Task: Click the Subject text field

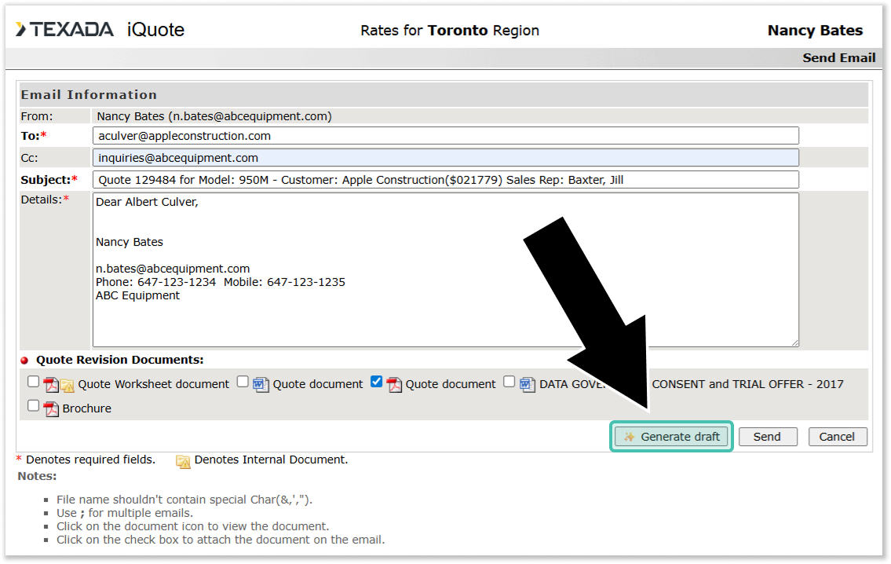Action: click(445, 180)
